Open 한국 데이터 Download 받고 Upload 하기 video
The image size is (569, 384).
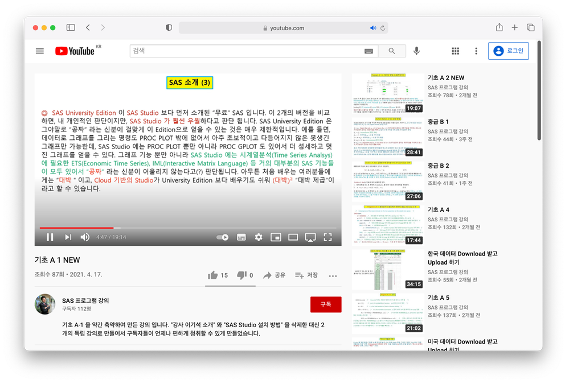click(462, 258)
